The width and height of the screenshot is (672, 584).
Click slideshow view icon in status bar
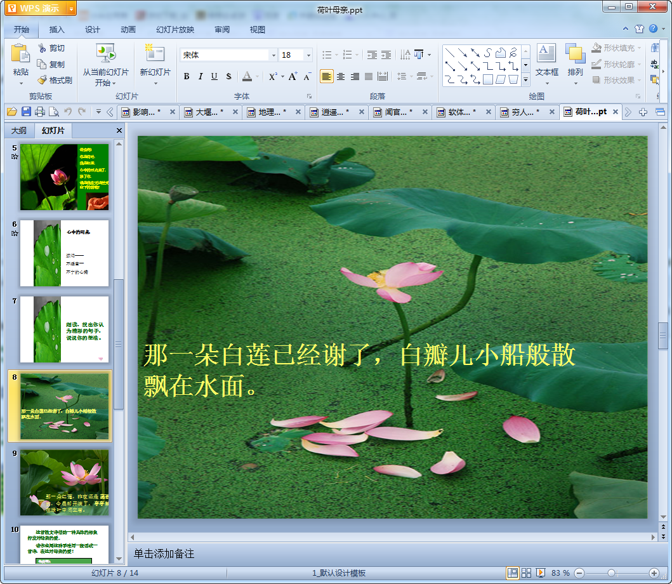point(541,573)
